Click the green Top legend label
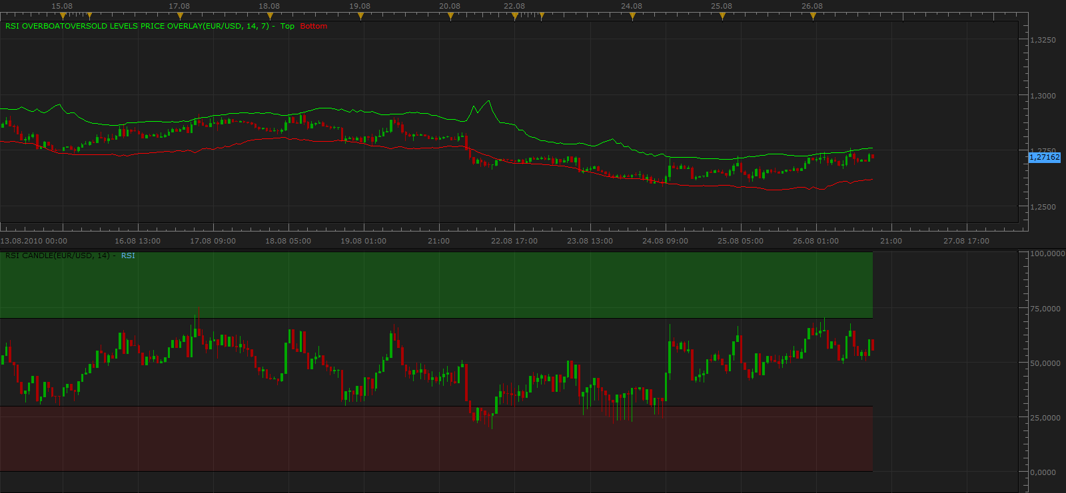The width and height of the screenshot is (1066, 493). [287, 26]
